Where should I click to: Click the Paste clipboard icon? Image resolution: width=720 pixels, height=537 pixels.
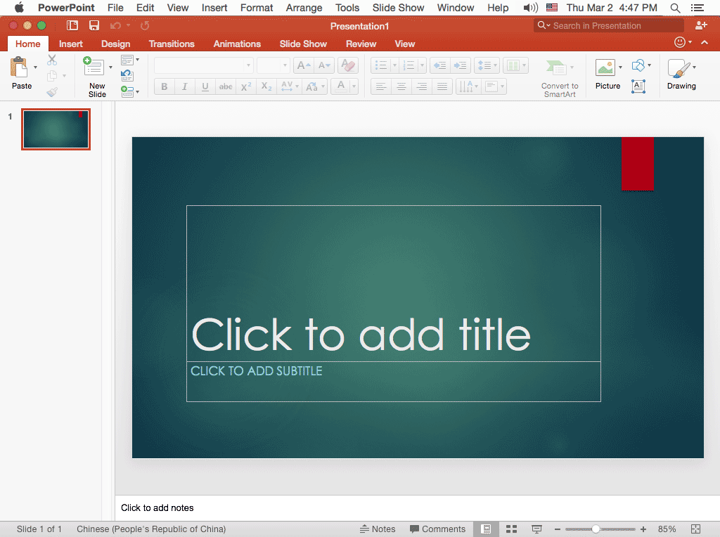(x=19, y=67)
